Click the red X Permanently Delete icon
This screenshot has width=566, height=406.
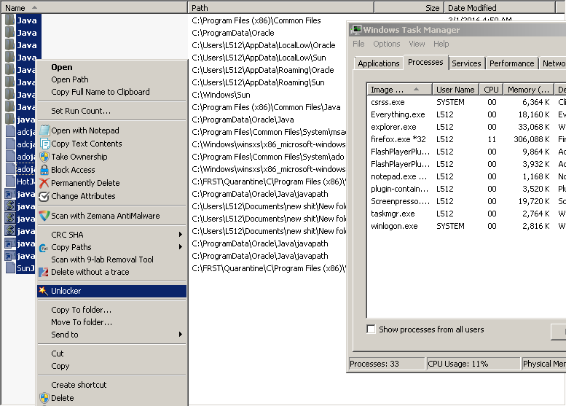click(44, 183)
